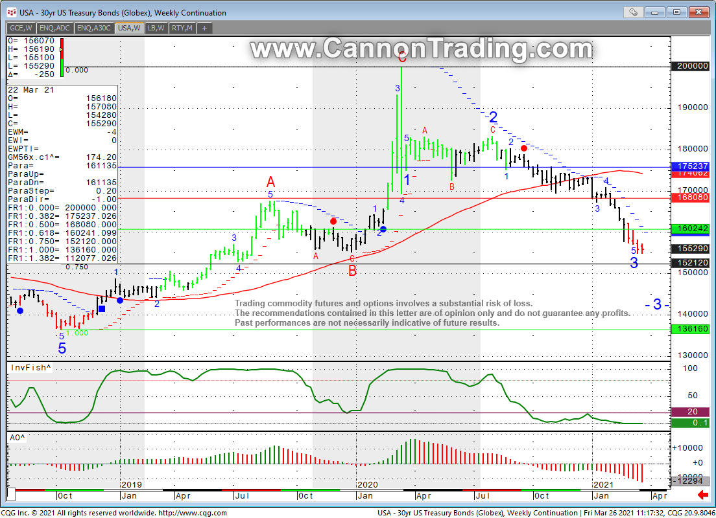Click the AO^ study label
Screen dimensions: 716x518
[x=18, y=438]
